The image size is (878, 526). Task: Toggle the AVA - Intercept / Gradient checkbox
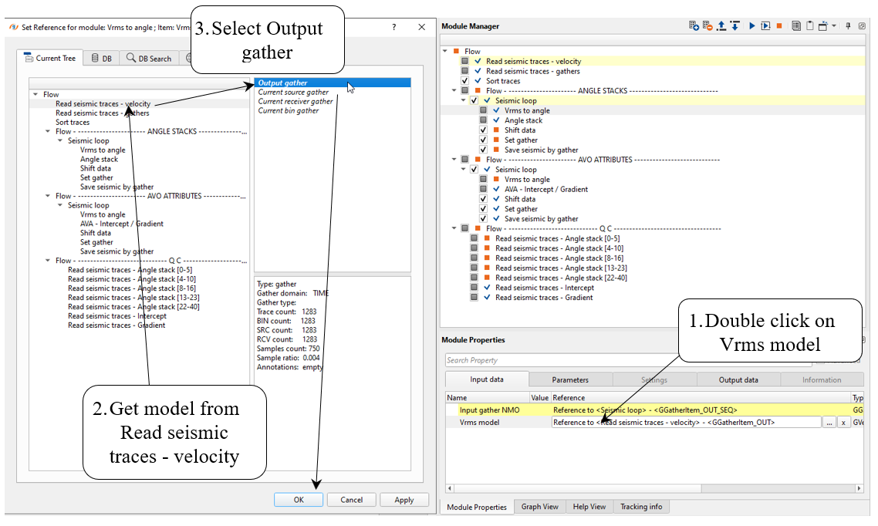[484, 189]
